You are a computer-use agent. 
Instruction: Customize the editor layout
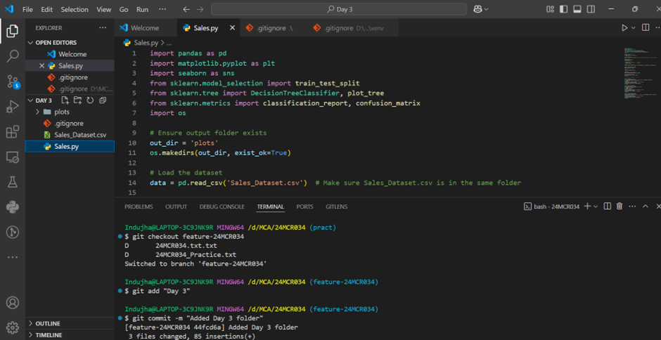pyautogui.click(x=550, y=9)
